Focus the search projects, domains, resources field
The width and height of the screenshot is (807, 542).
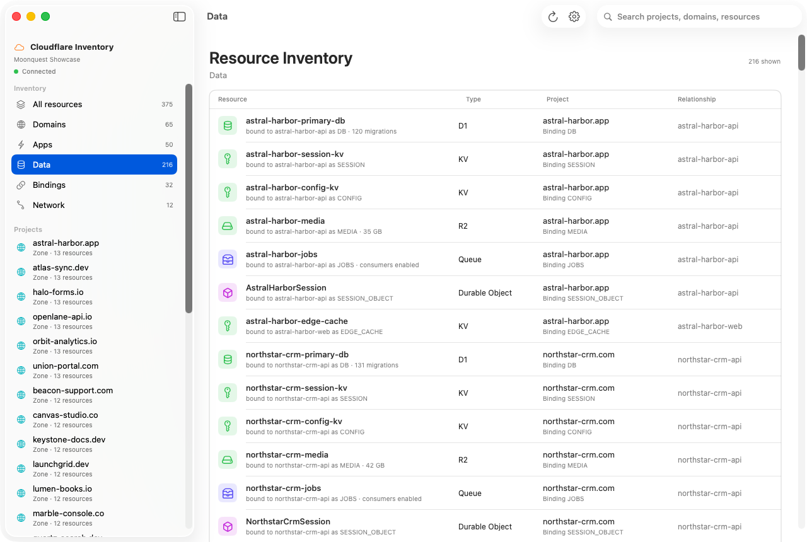click(x=699, y=17)
